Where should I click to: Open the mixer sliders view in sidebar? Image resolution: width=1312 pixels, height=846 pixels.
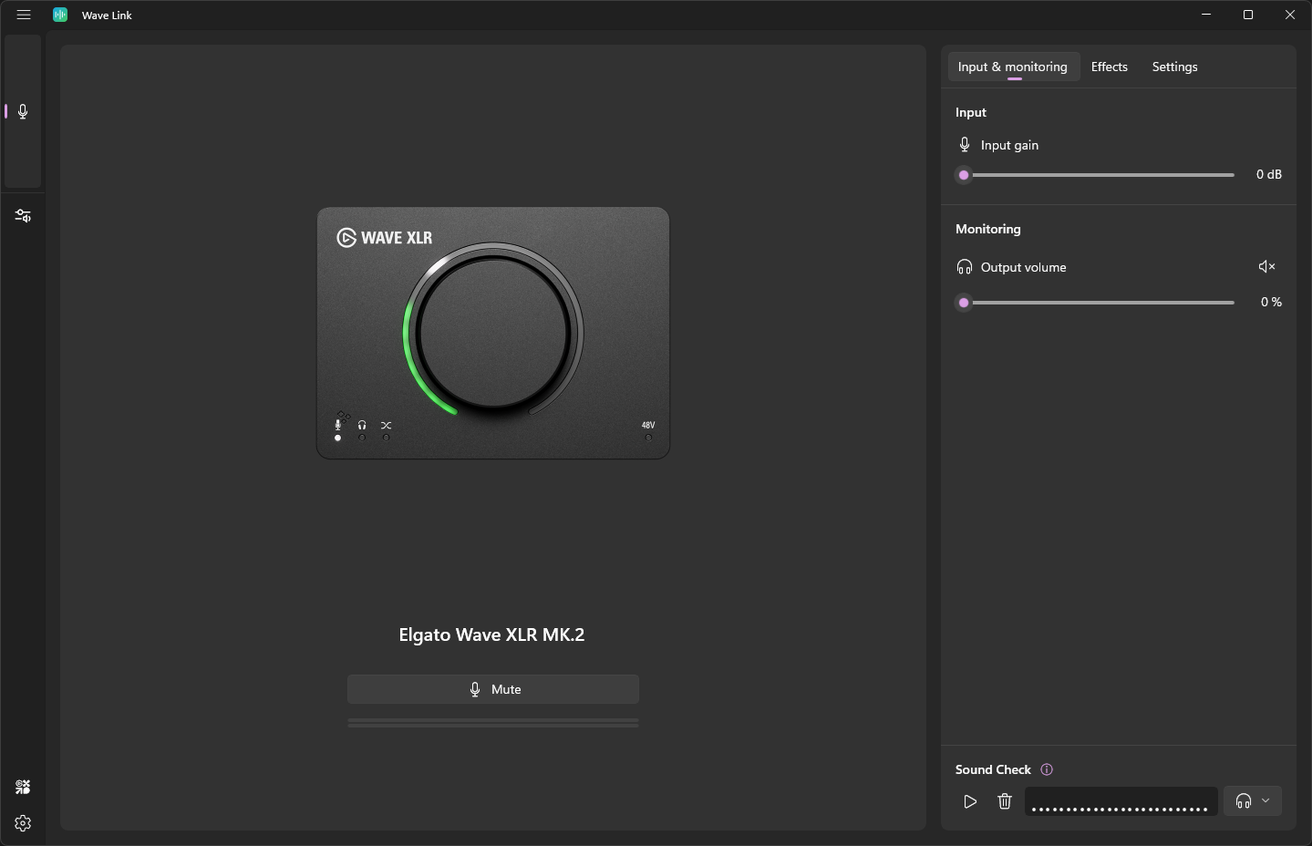(x=23, y=216)
